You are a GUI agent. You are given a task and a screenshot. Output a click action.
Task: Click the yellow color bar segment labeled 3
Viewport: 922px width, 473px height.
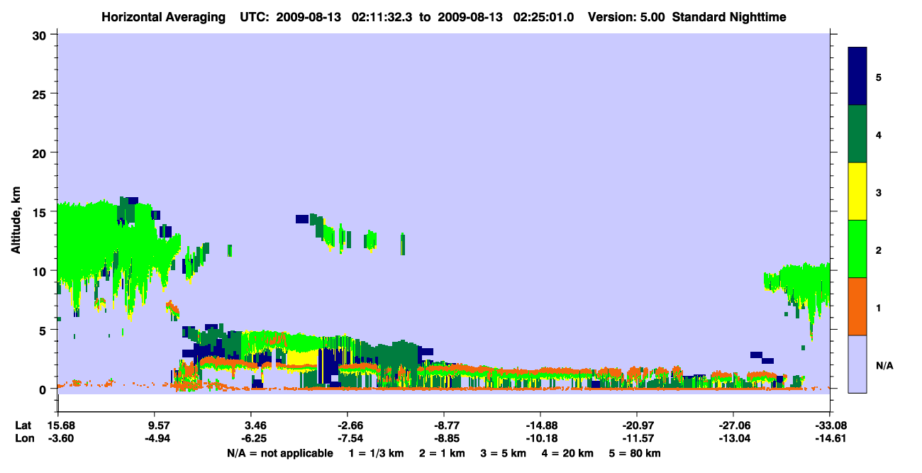click(857, 191)
